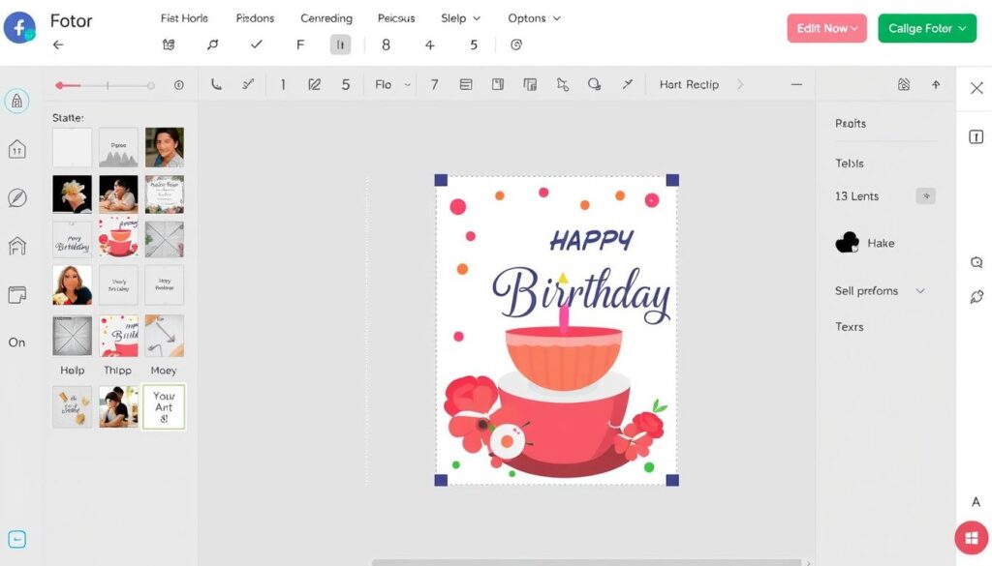
Task: Expand the Slelp dropdown menu
Action: (461, 17)
